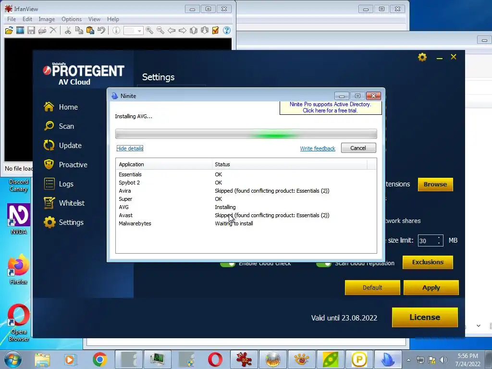Open the IrfanView Help menu
Viewport: 492px width, 369px height.
[113, 19]
